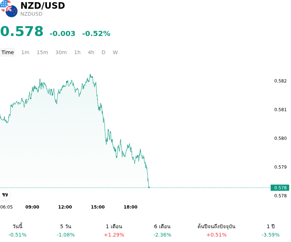Select the Time interval tab
291x242 pixels.
pos(8,52)
